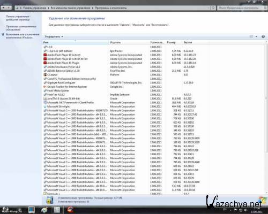Click the Action Center flag tray icon
The image size is (268, 214).
point(236,210)
